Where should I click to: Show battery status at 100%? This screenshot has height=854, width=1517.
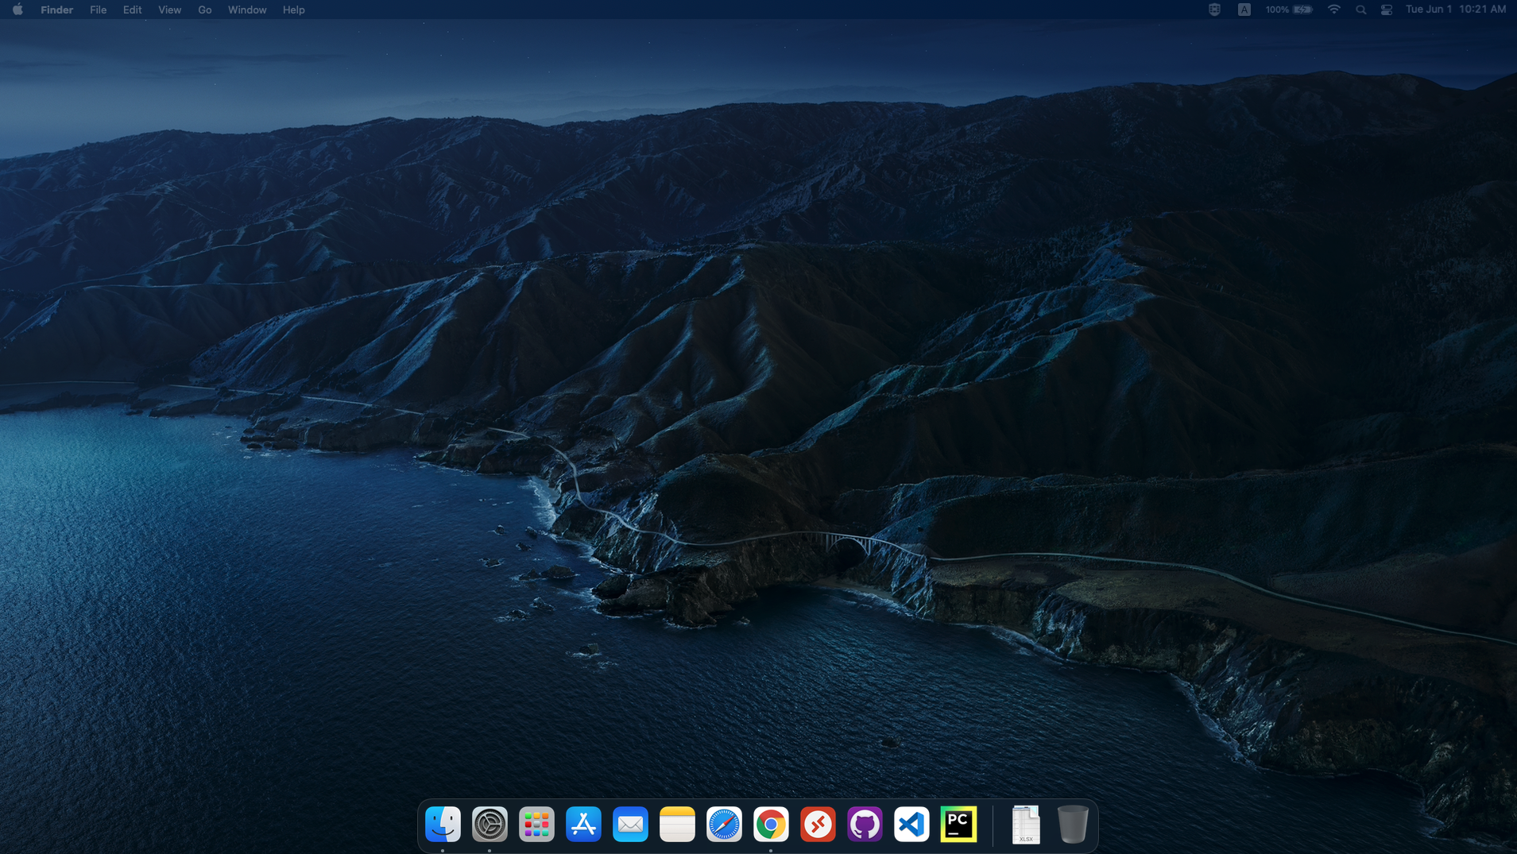[1288, 10]
